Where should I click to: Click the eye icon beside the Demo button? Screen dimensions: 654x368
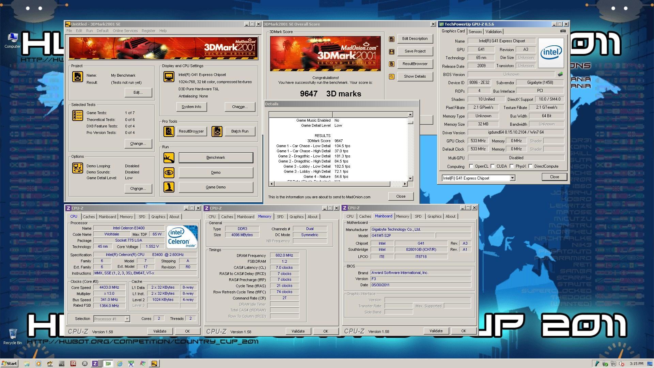click(x=169, y=172)
